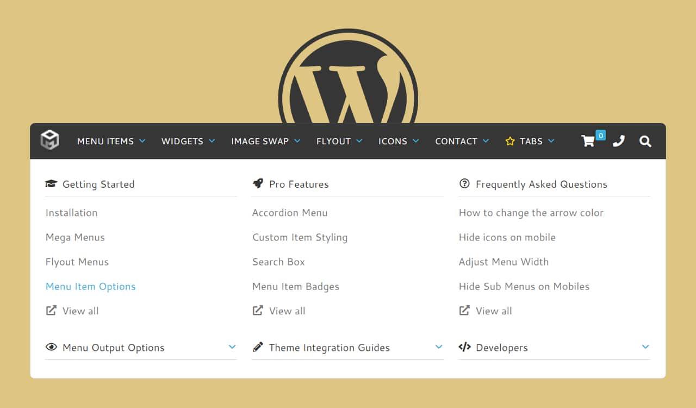The image size is (696, 408).
Task: Expand the Developers accordion section
Action: point(645,347)
